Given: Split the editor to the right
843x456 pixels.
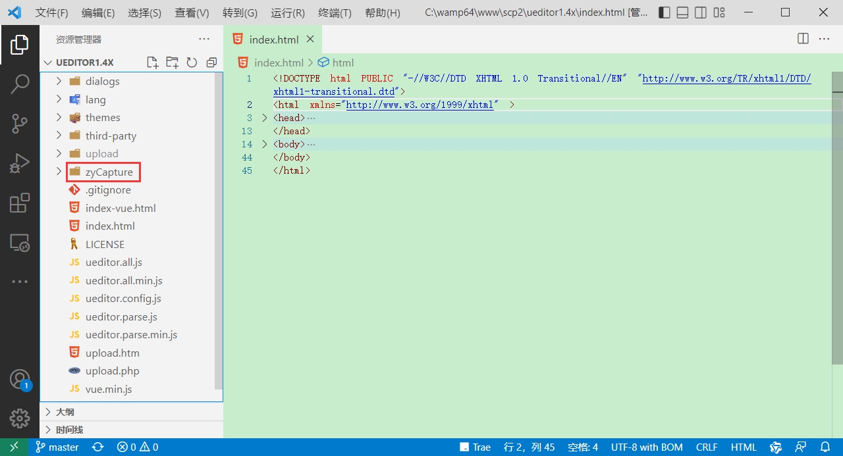Looking at the screenshot, I should click(x=803, y=39).
